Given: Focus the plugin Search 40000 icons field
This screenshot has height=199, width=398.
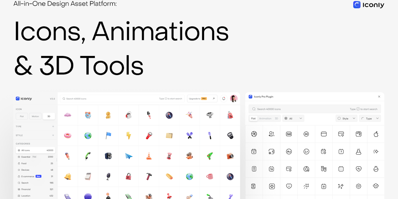Looking at the screenshot, I should pos(315,109).
